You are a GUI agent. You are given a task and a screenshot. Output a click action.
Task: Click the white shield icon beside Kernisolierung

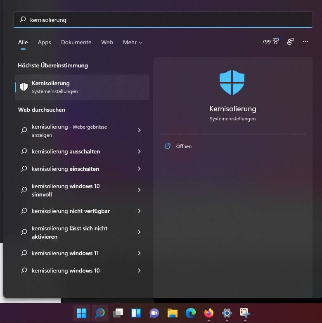coord(24,87)
